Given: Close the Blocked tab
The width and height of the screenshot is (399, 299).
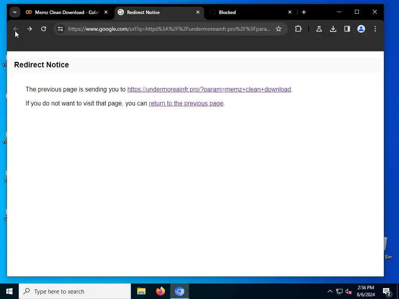Looking at the screenshot, I should (x=290, y=12).
